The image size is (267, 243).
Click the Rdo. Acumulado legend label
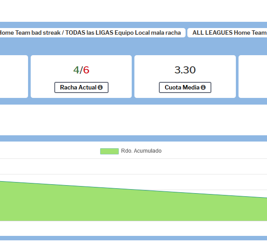click(x=141, y=151)
